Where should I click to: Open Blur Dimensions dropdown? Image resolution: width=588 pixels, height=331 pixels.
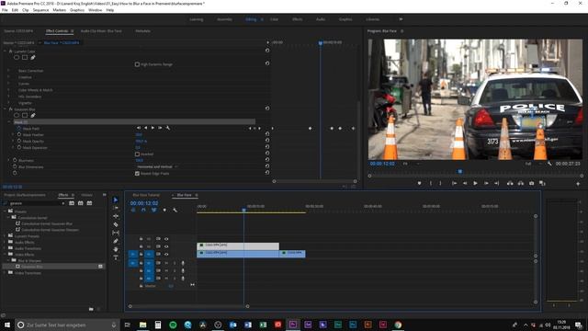click(157, 166)
